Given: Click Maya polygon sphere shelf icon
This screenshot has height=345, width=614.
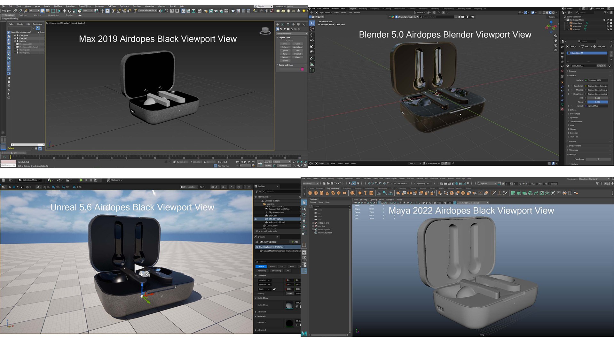Looking at the screenshot, I should (x=310, y=193).
